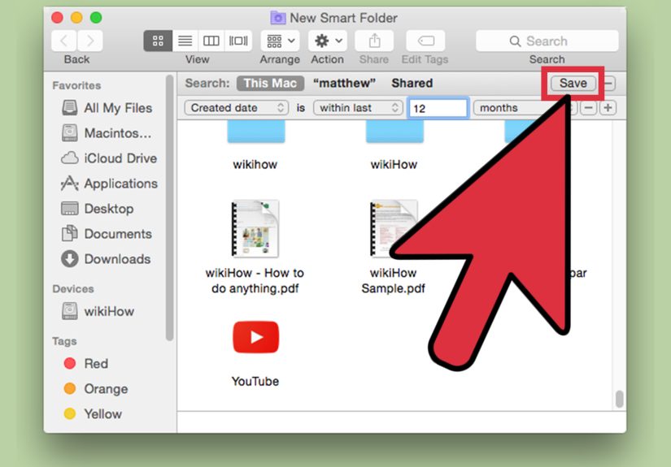The image size is (671, 467).
Task: Focus the Search field
Action: click(547, 41)
